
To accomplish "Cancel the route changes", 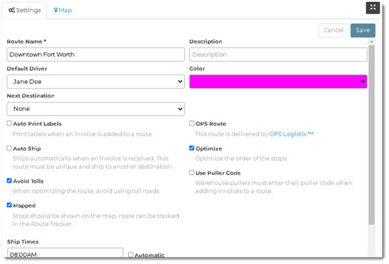I will point(333,30).
